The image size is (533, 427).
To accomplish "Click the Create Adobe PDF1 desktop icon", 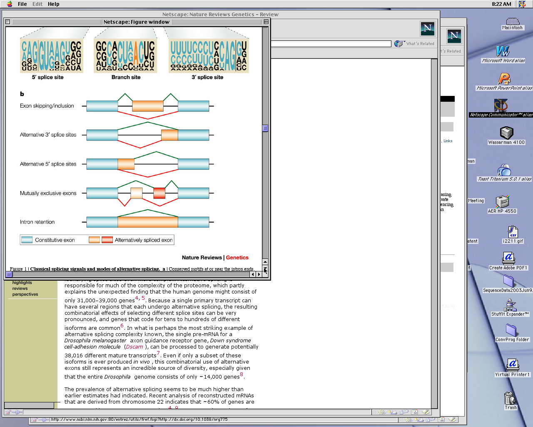I will coord(508,258).
